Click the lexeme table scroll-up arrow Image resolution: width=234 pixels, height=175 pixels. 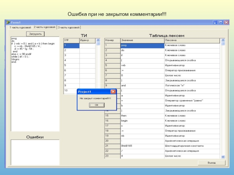[223, 40]
